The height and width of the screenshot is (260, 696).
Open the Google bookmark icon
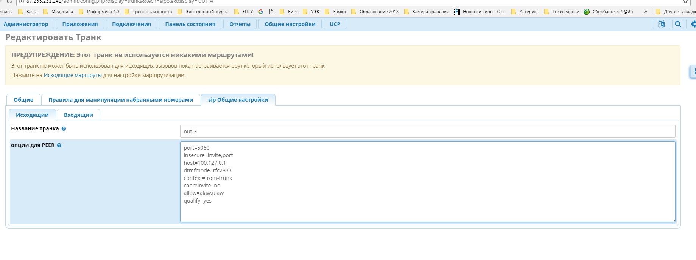[261, 12]
